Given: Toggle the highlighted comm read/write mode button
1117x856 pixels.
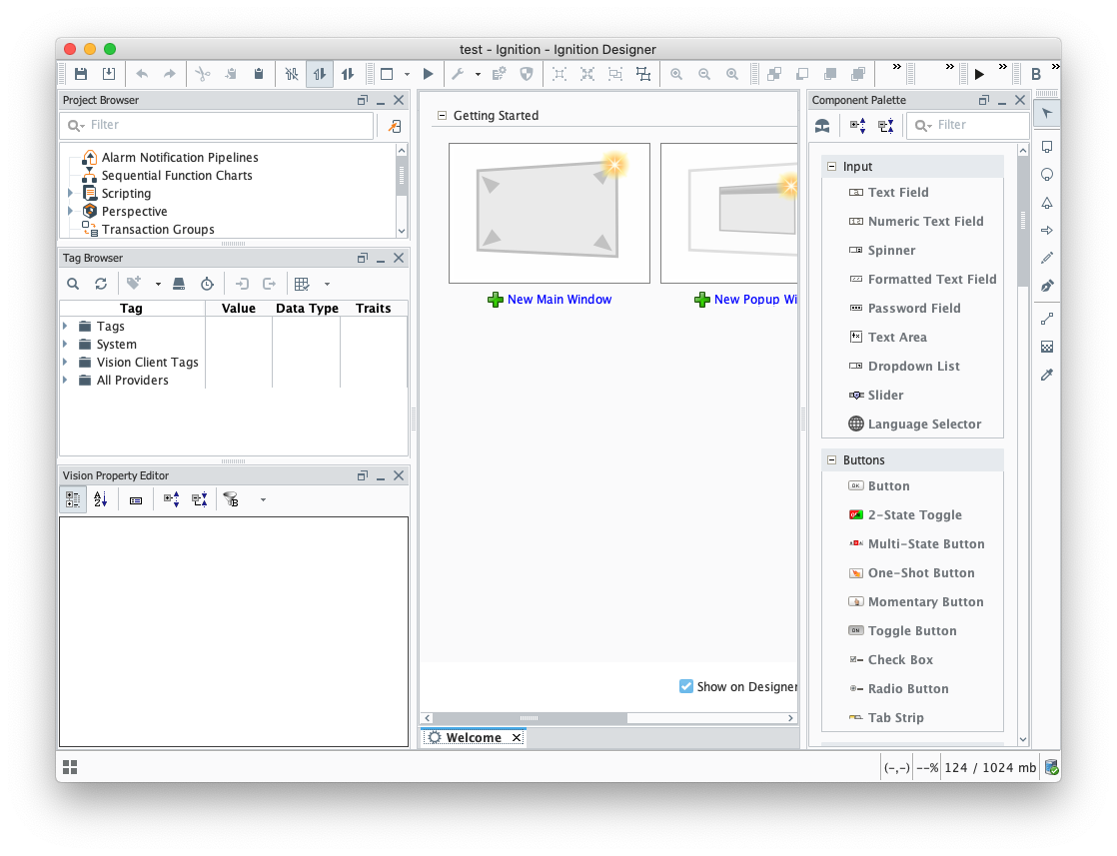Looking at the screenshot, I should click(320, 74).
